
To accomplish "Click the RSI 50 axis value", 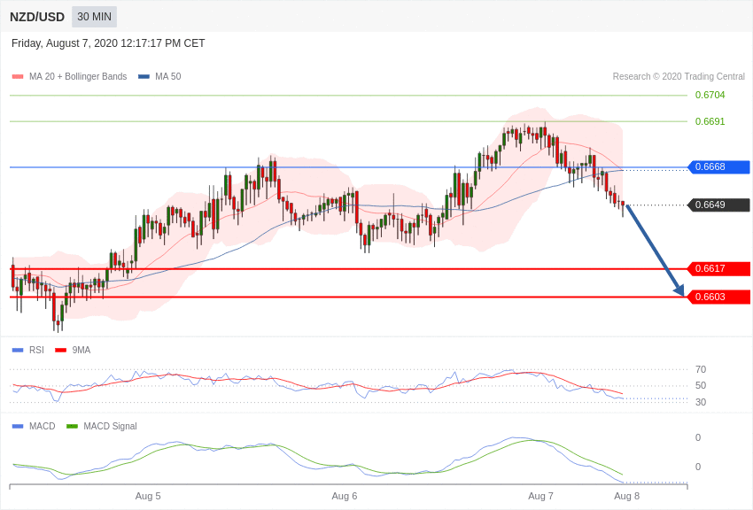I will pyautogui.click(x=701, y=385).
